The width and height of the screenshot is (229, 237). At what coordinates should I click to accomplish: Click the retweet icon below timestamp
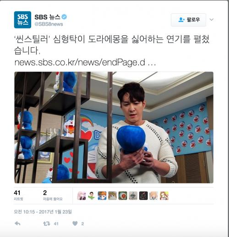tap(47, 224)
